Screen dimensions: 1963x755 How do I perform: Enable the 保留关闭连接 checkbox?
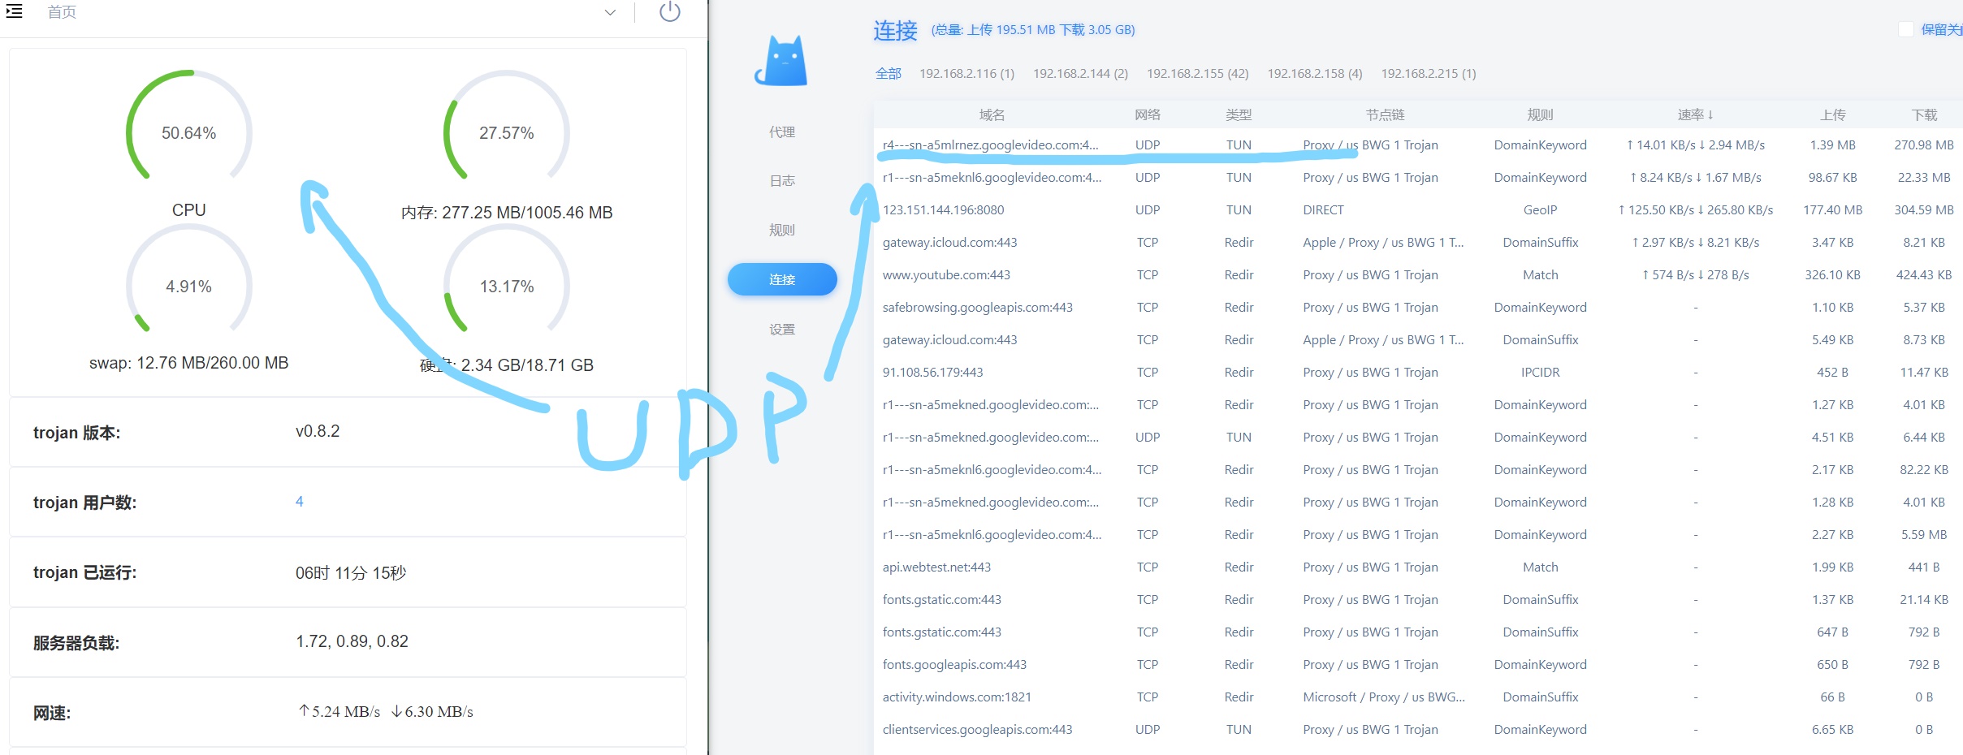[1908, 28]
